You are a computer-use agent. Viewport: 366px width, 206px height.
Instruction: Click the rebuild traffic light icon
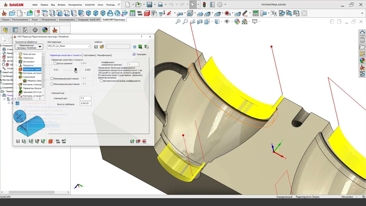204,5
